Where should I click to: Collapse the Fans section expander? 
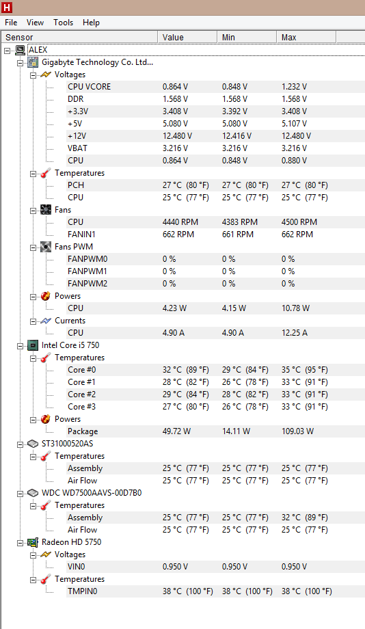33,210
